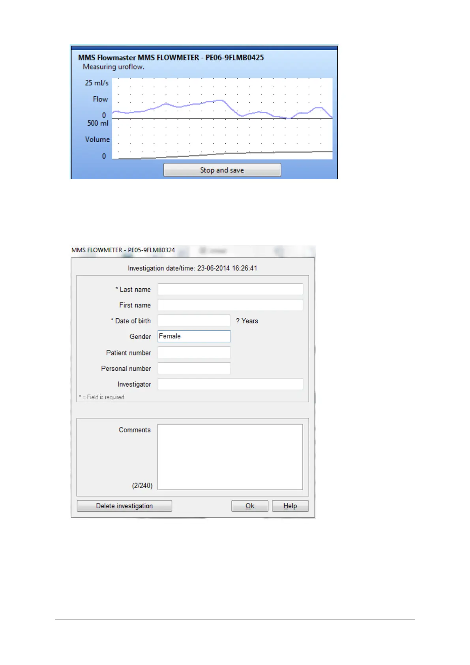
Task: Delete the investigation with its button
Action: (124, 506)
